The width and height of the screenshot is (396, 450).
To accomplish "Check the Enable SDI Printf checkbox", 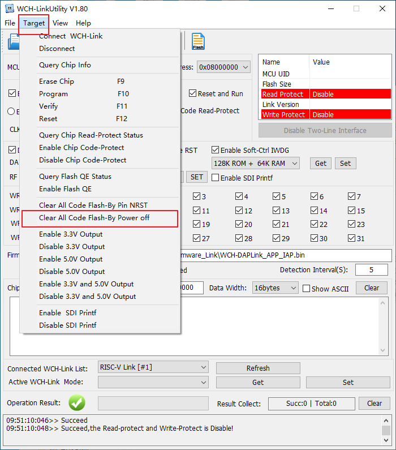I will 216,178.
